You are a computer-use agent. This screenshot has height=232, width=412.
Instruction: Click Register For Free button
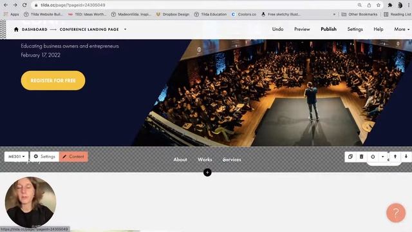[x=53, y=81]
